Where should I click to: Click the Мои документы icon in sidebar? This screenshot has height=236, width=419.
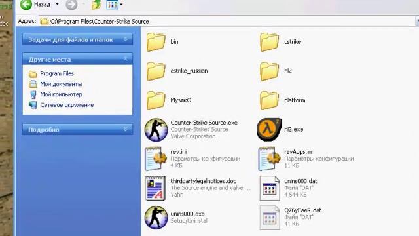33,84
